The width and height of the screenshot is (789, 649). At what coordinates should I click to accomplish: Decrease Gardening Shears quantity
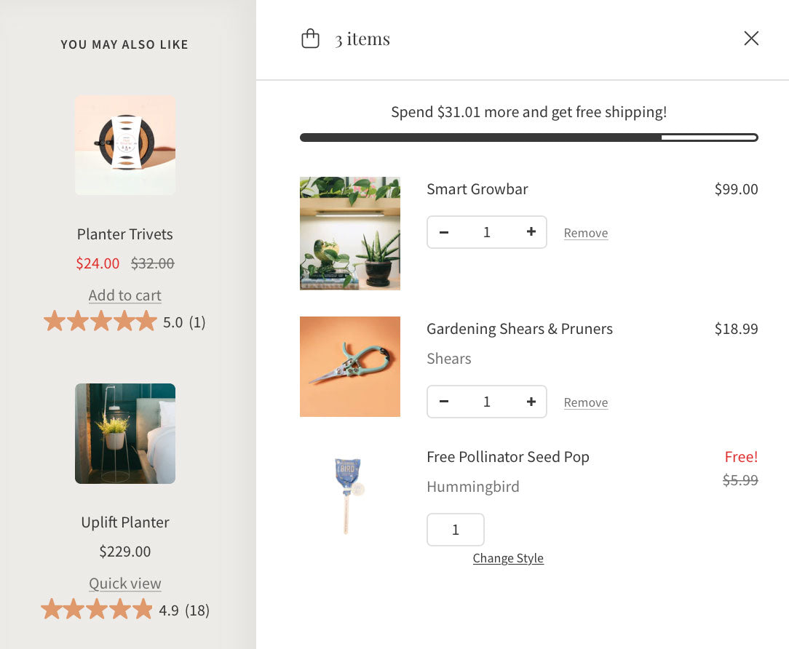coord(444,402)
